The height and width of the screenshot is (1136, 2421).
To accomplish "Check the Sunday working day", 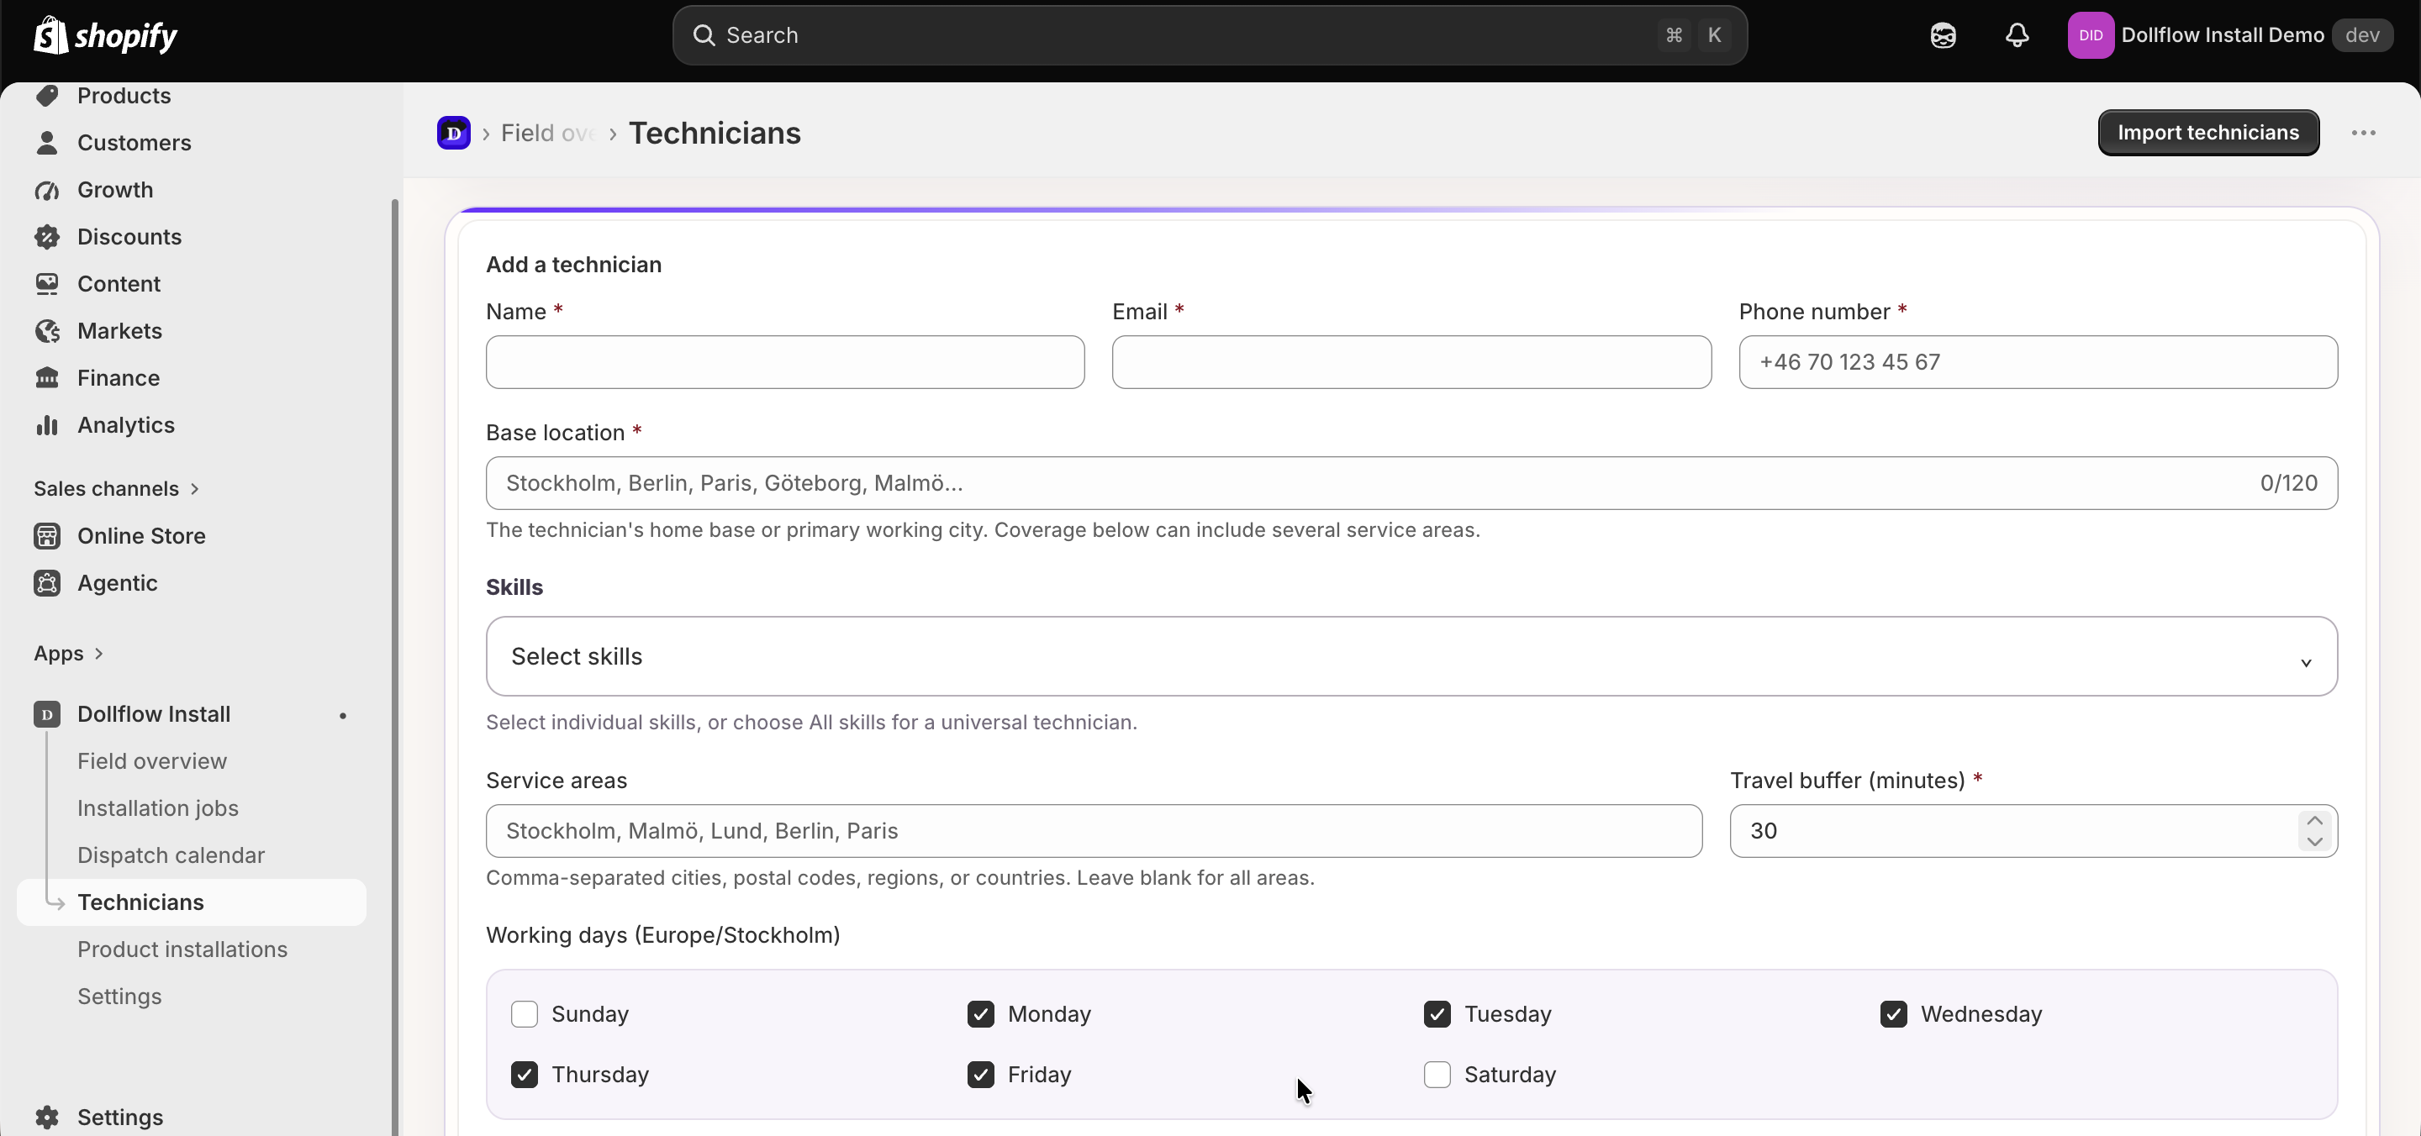I will coord(525,1014).
